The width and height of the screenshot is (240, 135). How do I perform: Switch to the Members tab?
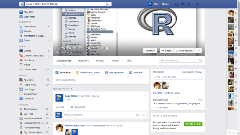[x=83, y=61]
